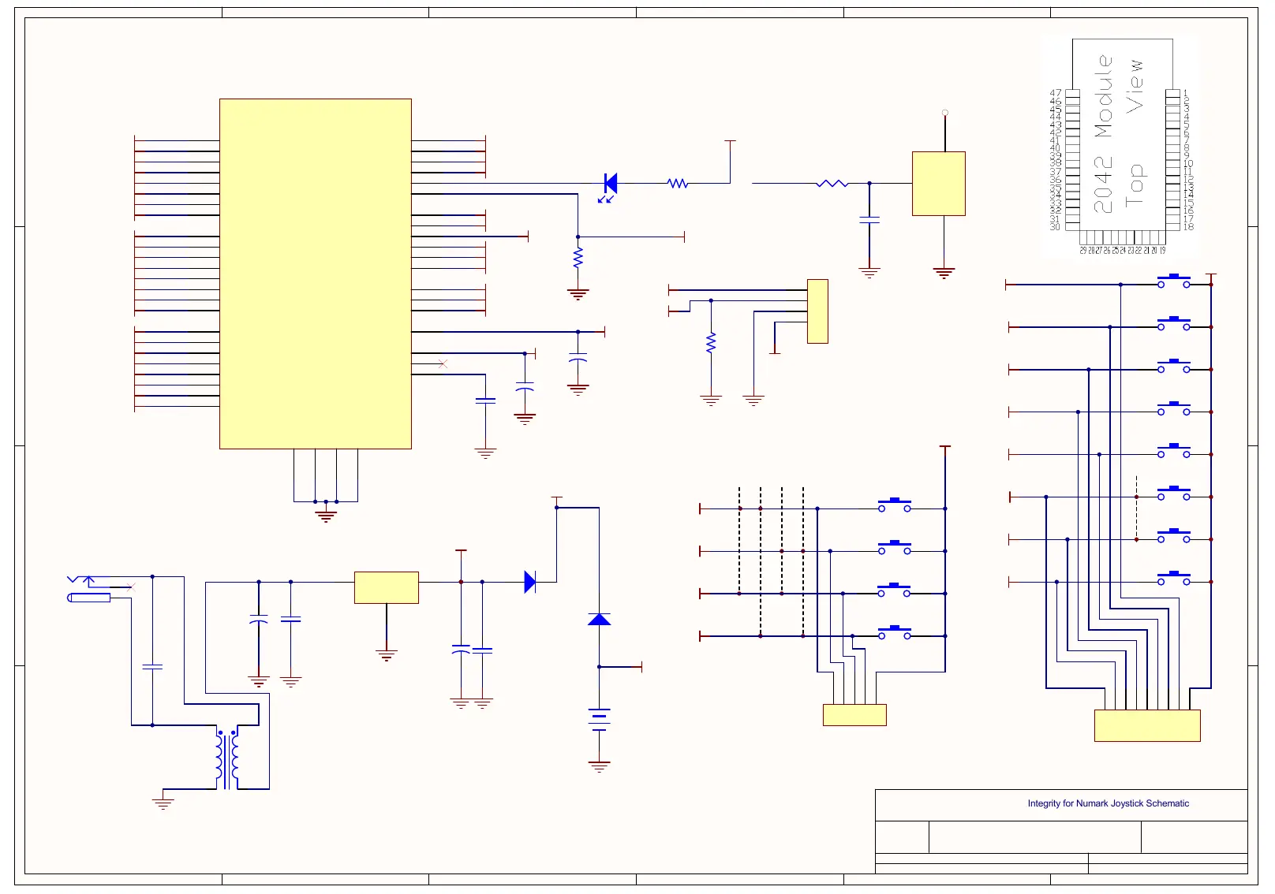Select ground symbol under the pull-down resistor
The width and height of the screenshot is (1275, 894).
578,295
